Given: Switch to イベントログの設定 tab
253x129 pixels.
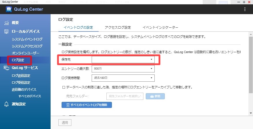Looking at the screenshot, I should [78, 27].
